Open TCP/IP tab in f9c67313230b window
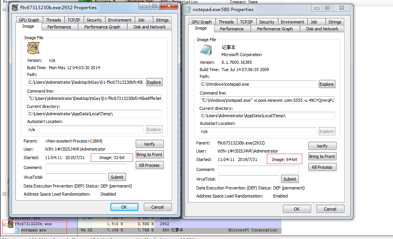Image resolution: width=393 pixels, height=239 pixels. coord(74,20)
